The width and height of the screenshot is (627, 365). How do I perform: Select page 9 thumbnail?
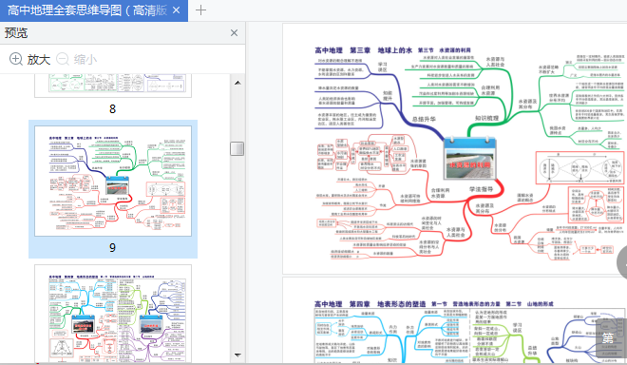[113, 181]
